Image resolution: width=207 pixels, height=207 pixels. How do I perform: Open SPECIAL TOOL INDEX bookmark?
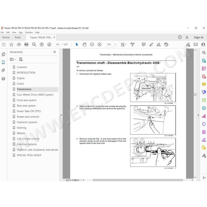click(29, 155)
